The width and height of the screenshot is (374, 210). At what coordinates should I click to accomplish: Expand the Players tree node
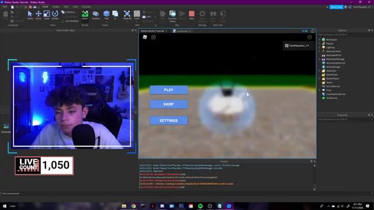pos(320,44)
